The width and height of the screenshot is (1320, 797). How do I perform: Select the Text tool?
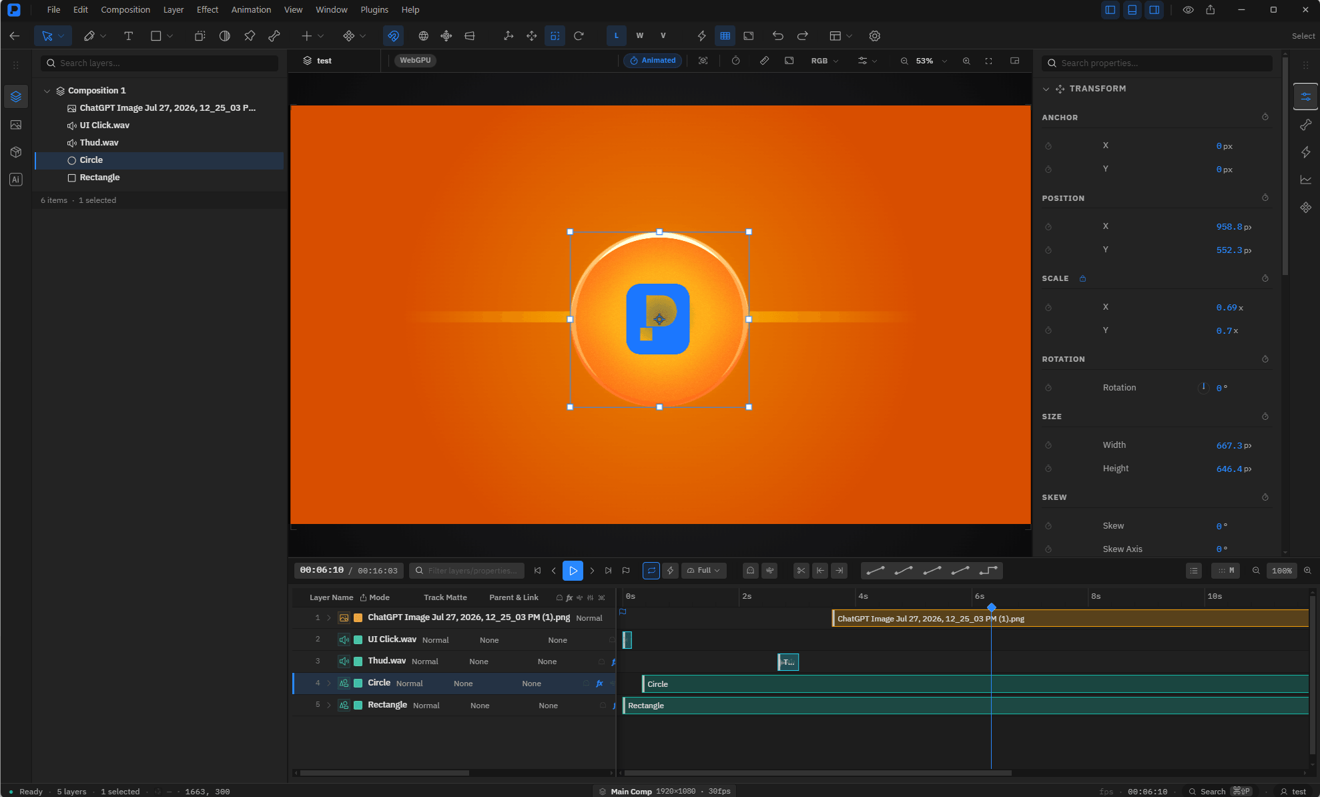point(128,36)
